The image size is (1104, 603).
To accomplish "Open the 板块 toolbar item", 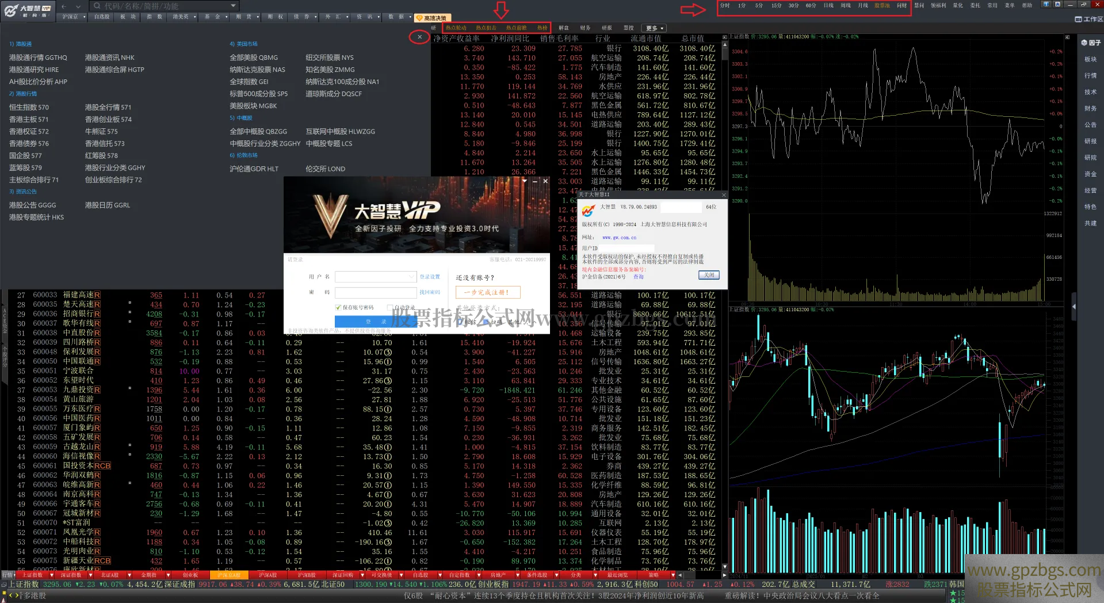I will [128, 17].
